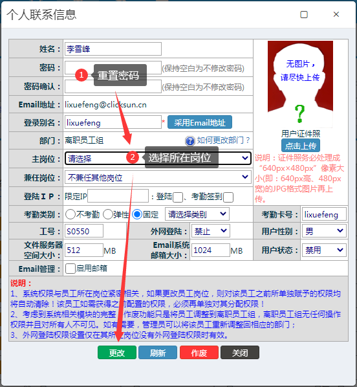Enable the 登陆 IP restriction checkbox
Screen dimensions: 357x387
click(178, 197)
